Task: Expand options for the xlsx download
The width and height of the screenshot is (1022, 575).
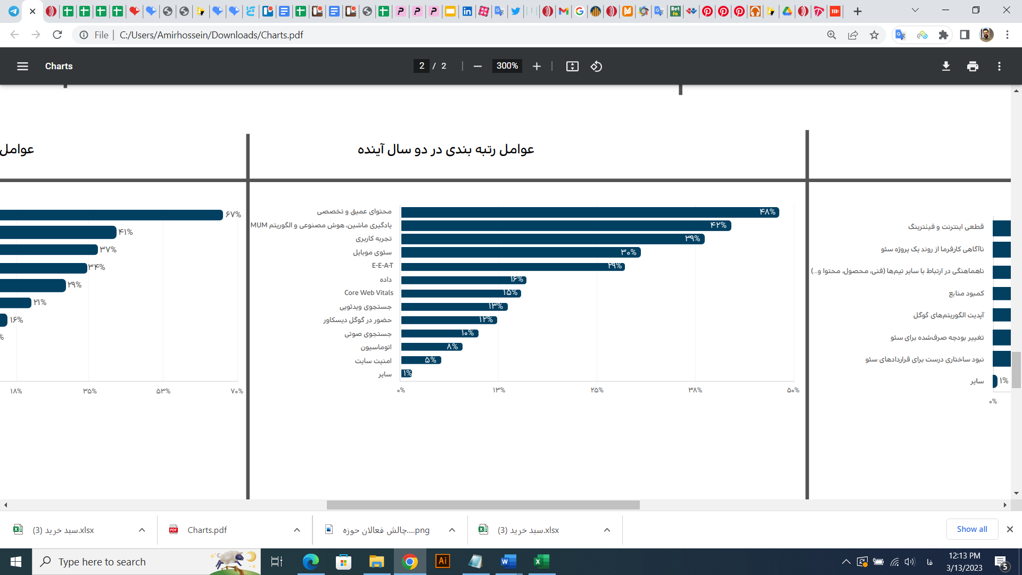Action: click(142, 530)
